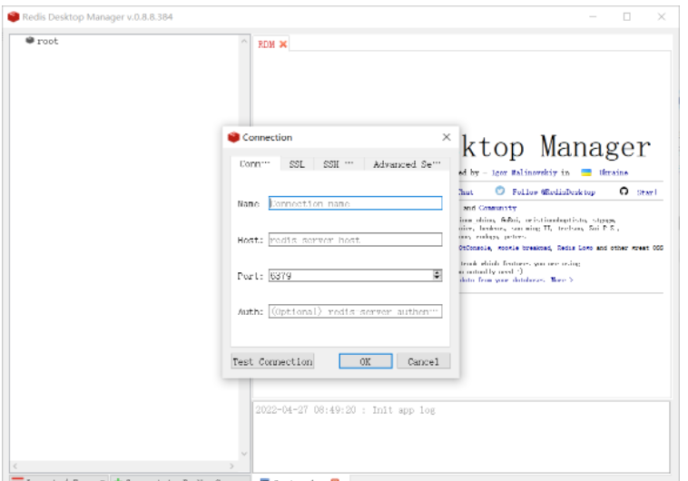Dismiss the dialog with Cancel
688x481 pixels.
(423, 361)
